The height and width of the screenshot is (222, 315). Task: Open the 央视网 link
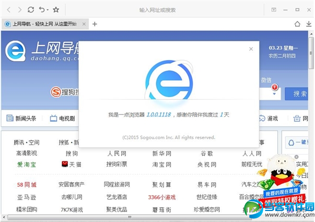[207, 165]
